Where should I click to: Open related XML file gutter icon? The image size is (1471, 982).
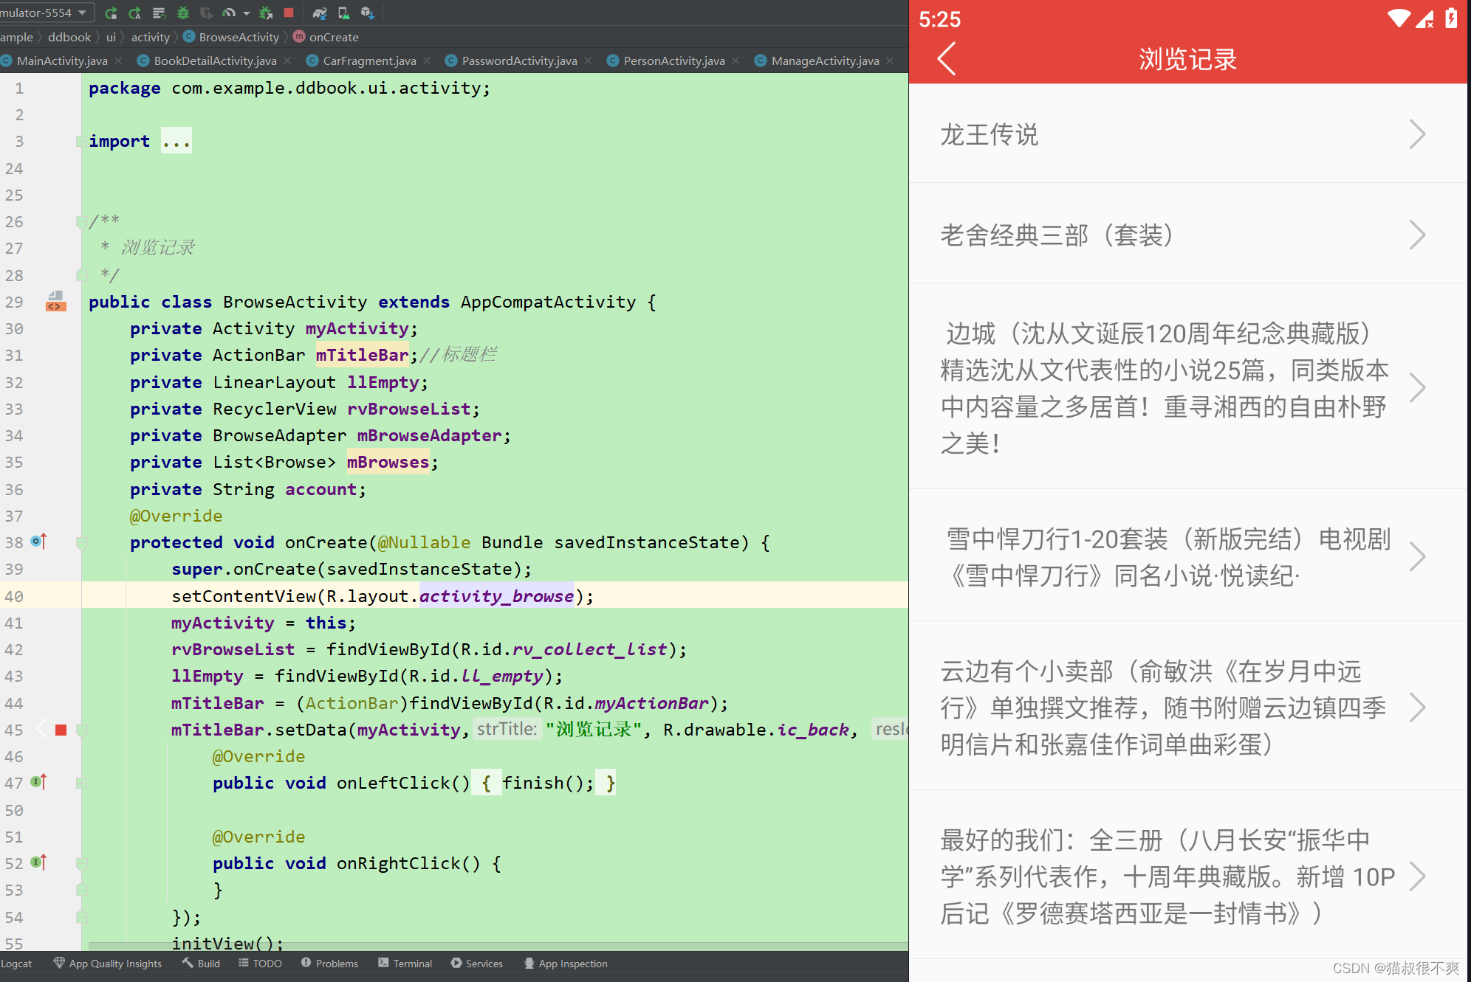56,301
